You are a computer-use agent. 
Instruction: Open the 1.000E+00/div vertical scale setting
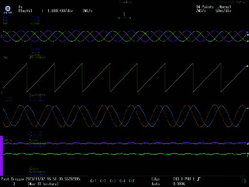(60, 11)
